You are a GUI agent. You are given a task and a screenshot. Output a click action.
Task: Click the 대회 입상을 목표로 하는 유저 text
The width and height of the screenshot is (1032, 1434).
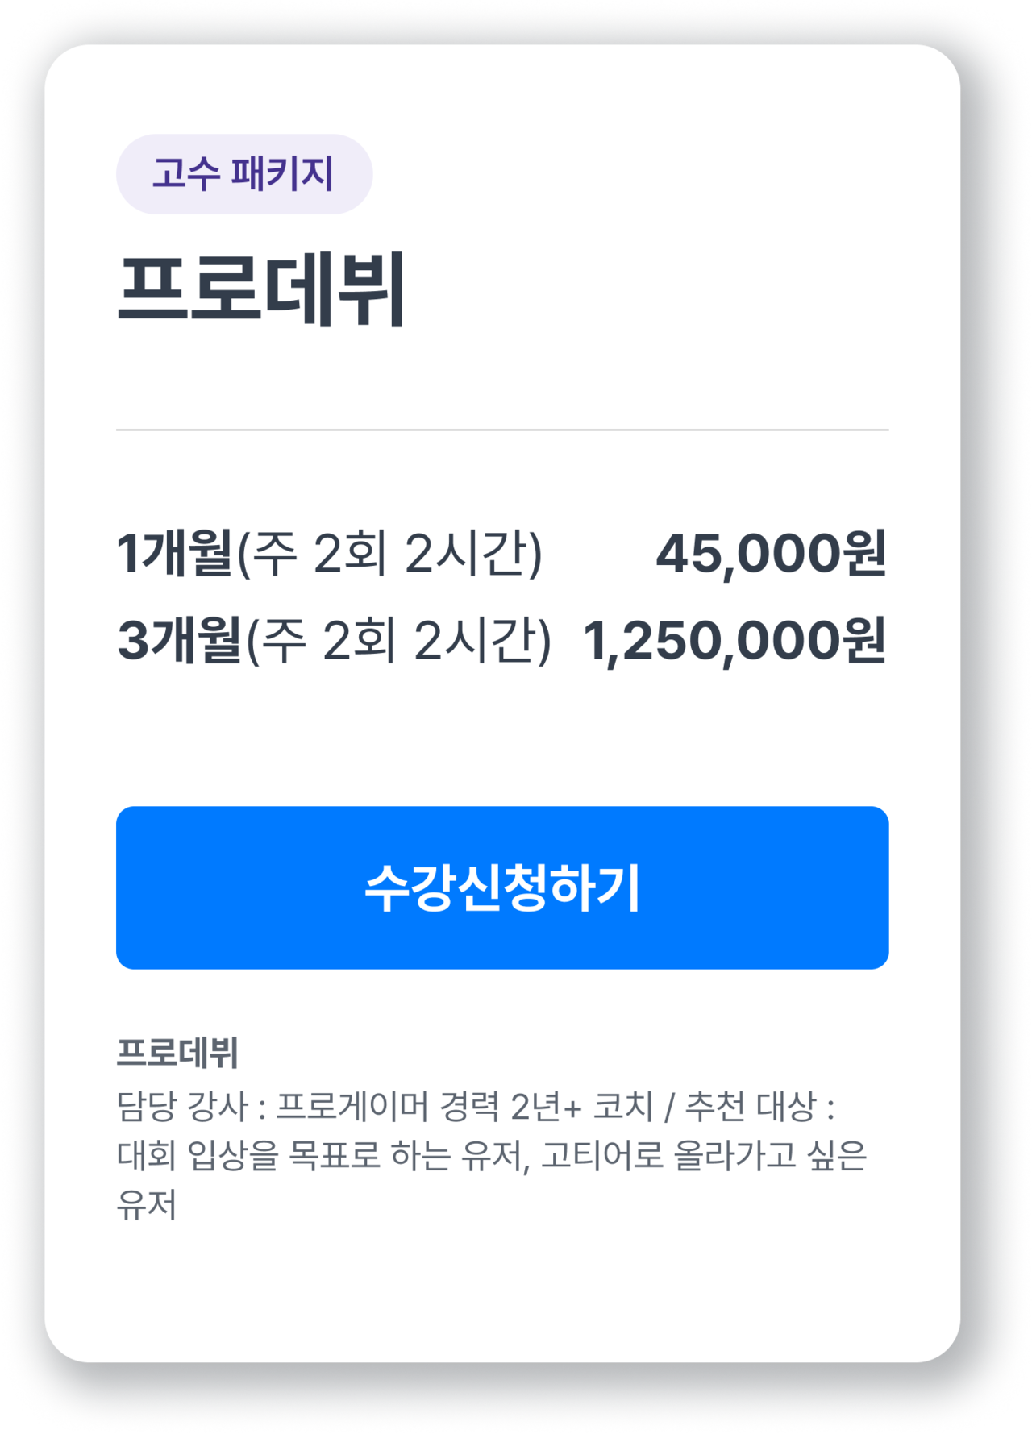pos(322,1155)
